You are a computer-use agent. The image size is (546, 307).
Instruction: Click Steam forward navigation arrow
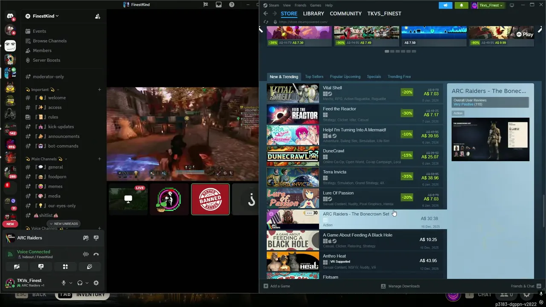[x=274, y=14]
